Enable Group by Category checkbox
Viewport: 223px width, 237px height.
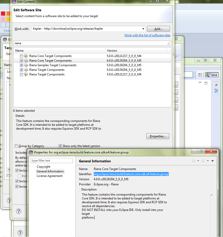[x=16, y=146]
